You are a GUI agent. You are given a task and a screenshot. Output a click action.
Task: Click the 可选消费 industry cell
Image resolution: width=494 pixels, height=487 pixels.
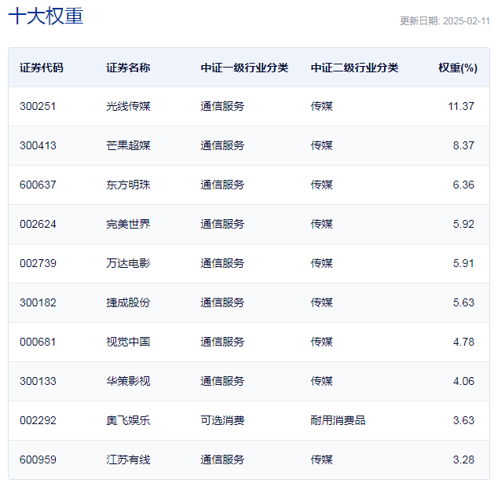pos(222,420)
